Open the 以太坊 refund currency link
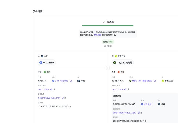This screenshot has width=178, height=123. 146,104
